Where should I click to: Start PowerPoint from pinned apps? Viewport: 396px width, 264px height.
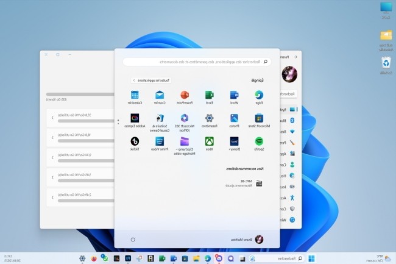click(185, 95)
